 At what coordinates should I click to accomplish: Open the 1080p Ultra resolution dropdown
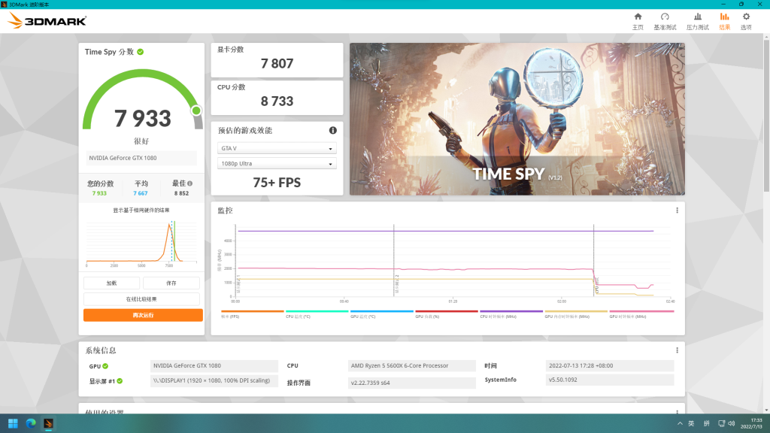(277, 164)
